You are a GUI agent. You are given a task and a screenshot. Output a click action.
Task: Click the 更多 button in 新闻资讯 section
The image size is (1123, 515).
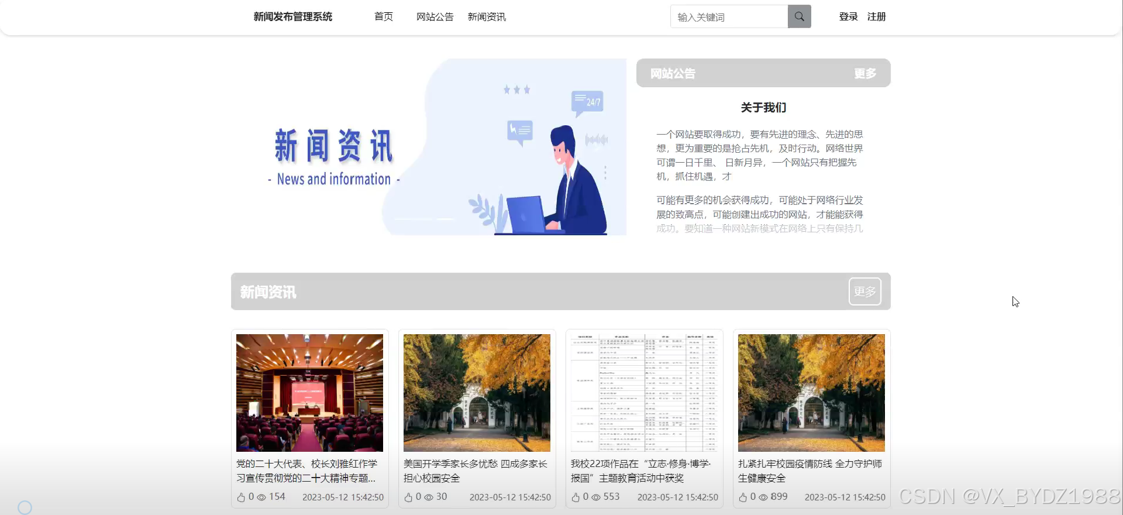[x=864, y=291]
